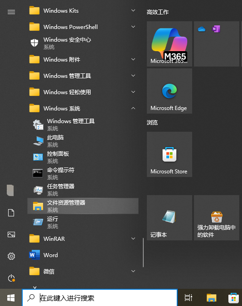Open the WinRAR folder
242x306 pixels.
click(x=83, y=239)
